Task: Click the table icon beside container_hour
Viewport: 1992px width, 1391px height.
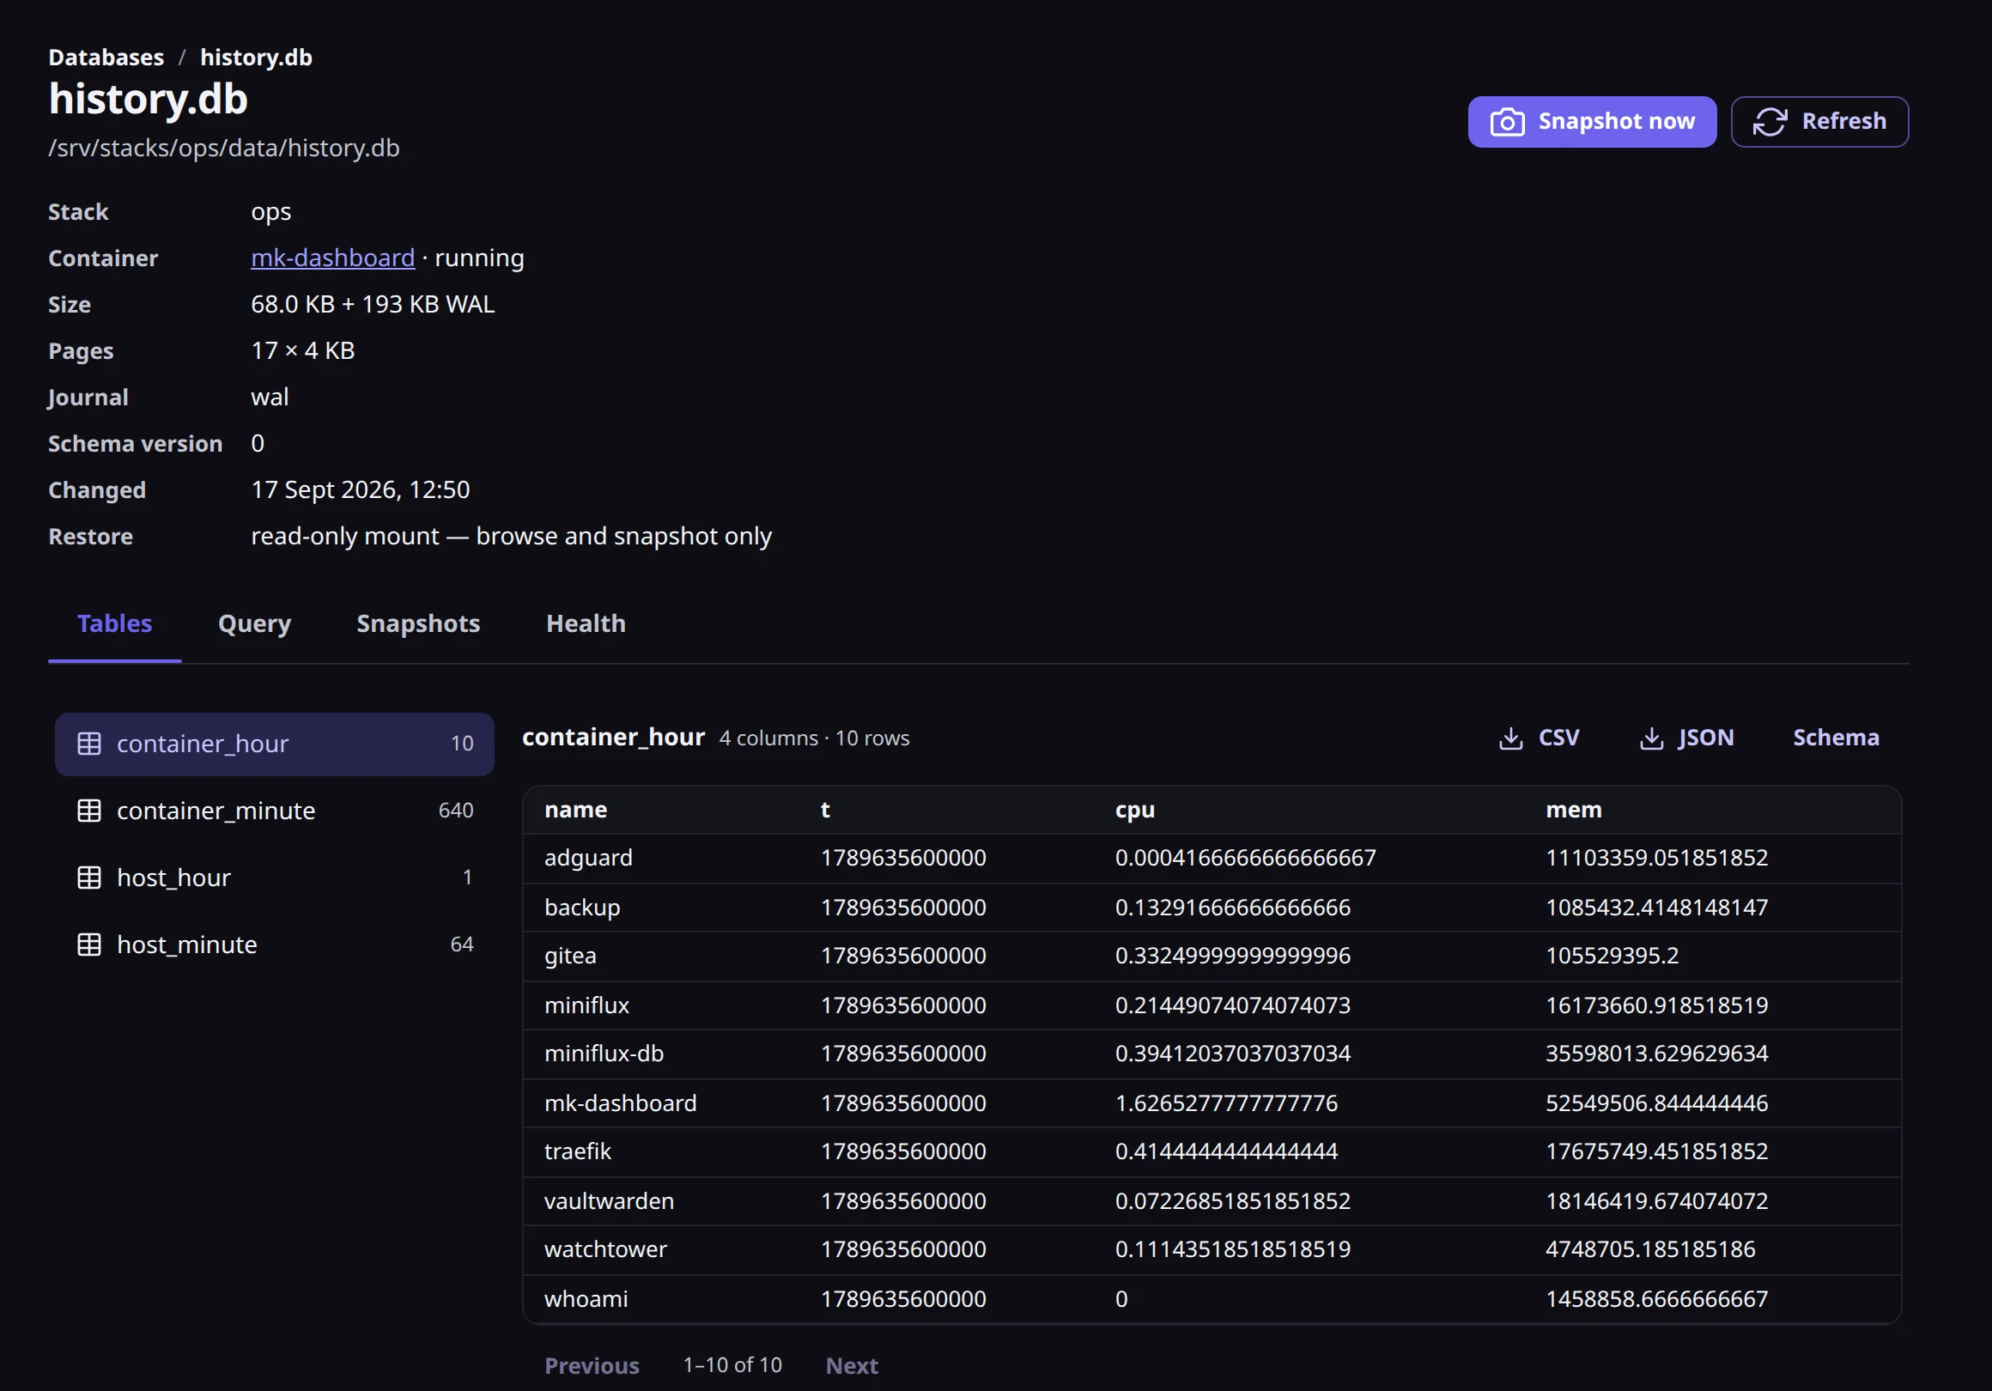Action: (89, 744)
